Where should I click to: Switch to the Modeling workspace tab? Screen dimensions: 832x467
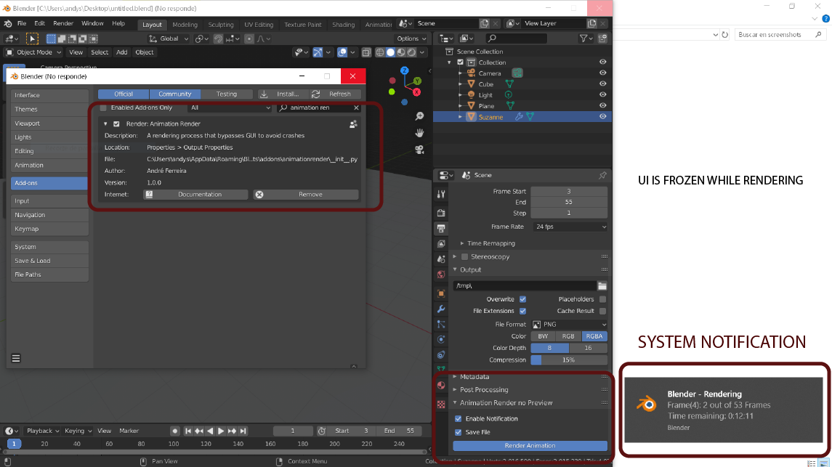point(185,25)
